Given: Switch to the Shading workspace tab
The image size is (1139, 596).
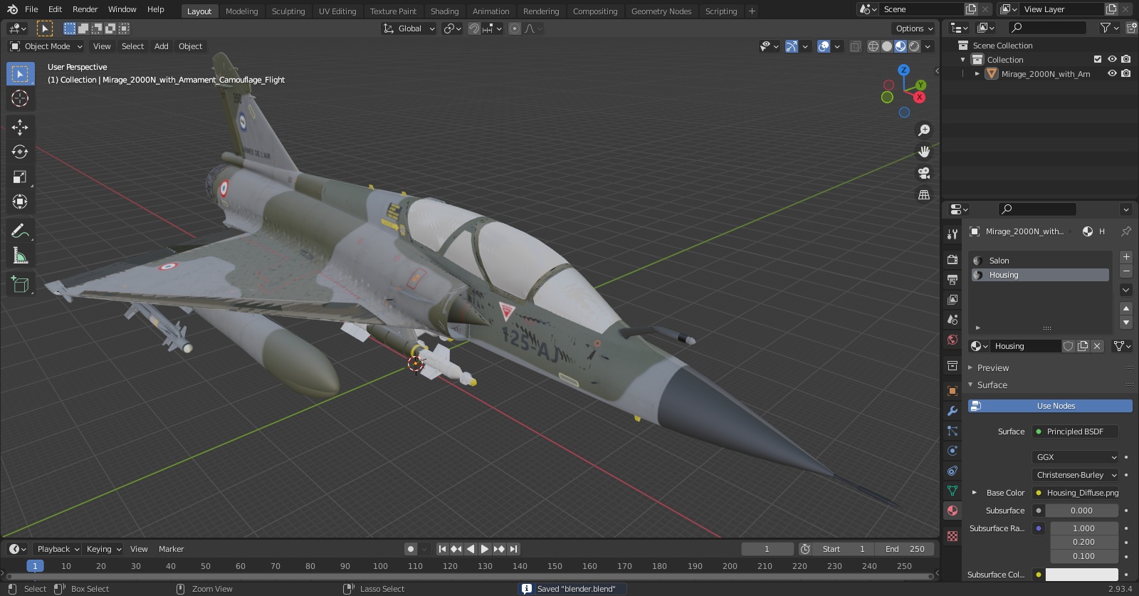Looking at the screenshot, I should (444, 11).
